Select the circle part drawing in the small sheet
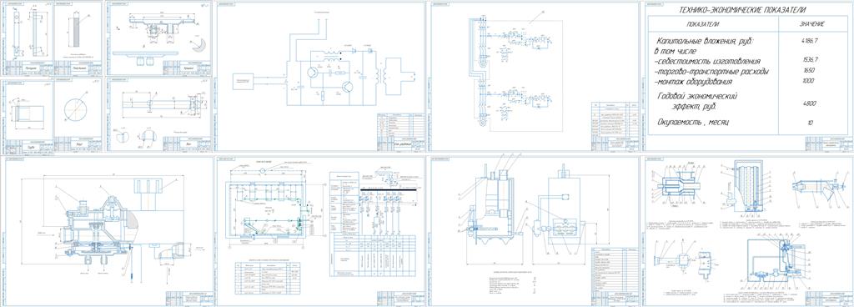Viewport: 854px width, 307px height. (x=78, y=115)
